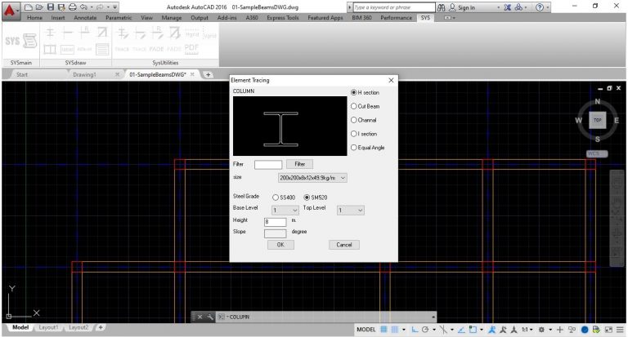The height and width of the screenshot is (337, 628).
Task: Click the WCS label under ViewCube
Action: (x=597, y=153)
